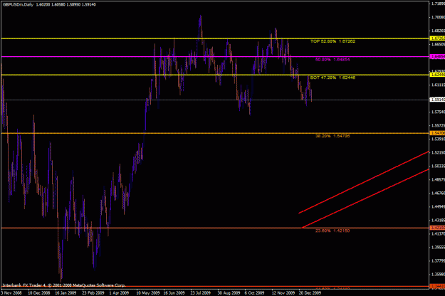Click the BOT 47.20% 1.62446 label
This screenshot has height=296, width=445.
[x=333, y=78]
